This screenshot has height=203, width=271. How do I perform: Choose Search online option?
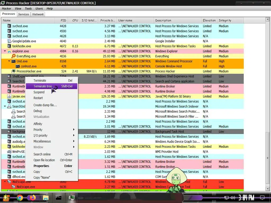click(52, 154)
